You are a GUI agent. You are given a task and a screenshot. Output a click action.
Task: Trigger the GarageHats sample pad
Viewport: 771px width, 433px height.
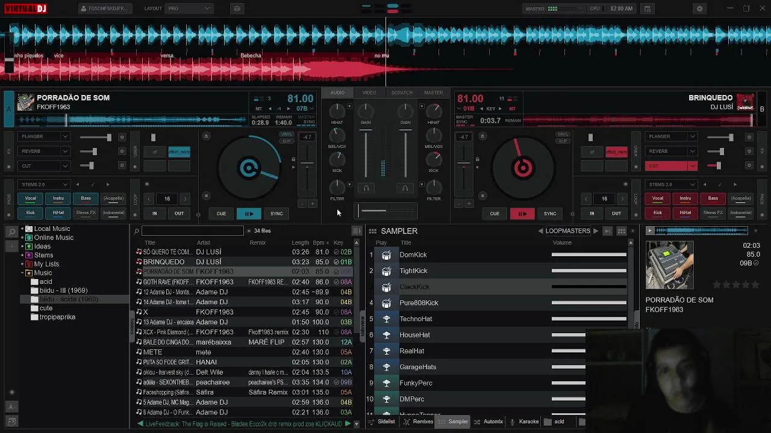(x=387, y=367)
